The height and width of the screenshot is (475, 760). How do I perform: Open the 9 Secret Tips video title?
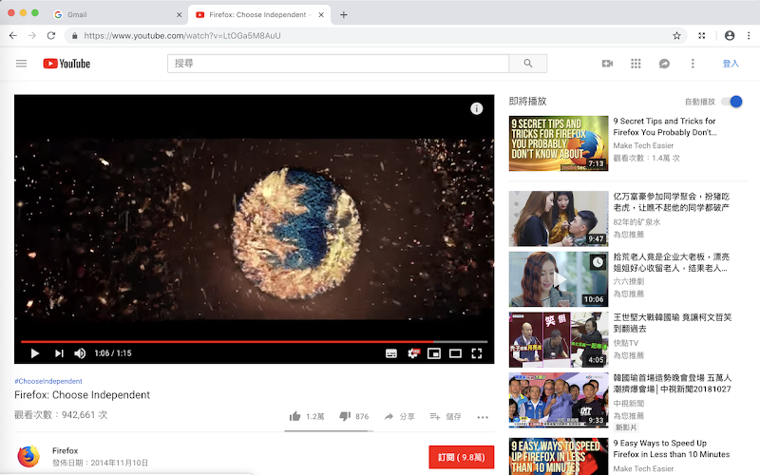pos(664,126)
